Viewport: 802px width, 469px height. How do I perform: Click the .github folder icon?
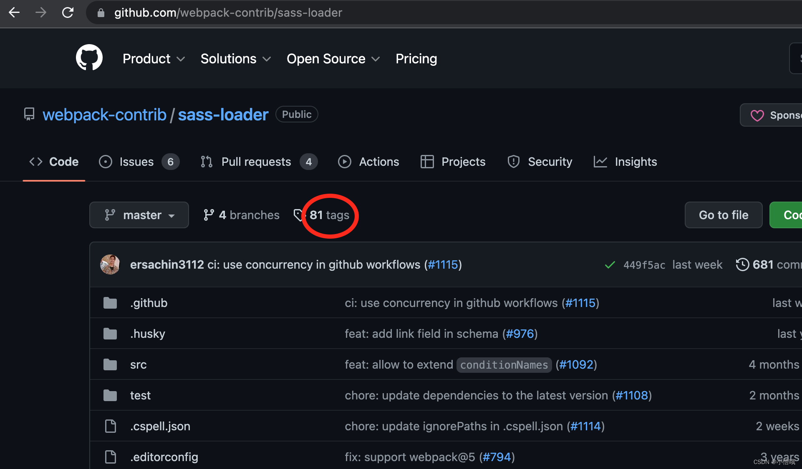click(110, 303)
